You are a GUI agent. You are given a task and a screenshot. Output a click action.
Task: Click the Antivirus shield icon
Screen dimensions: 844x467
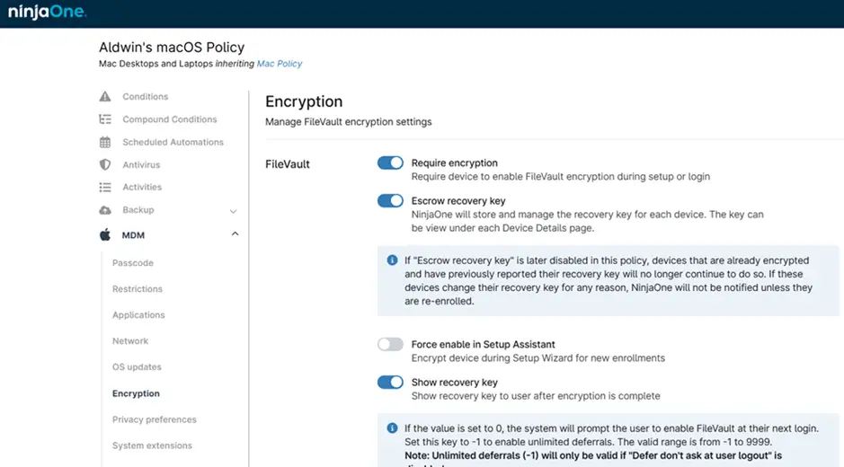(x=105, y=164)
